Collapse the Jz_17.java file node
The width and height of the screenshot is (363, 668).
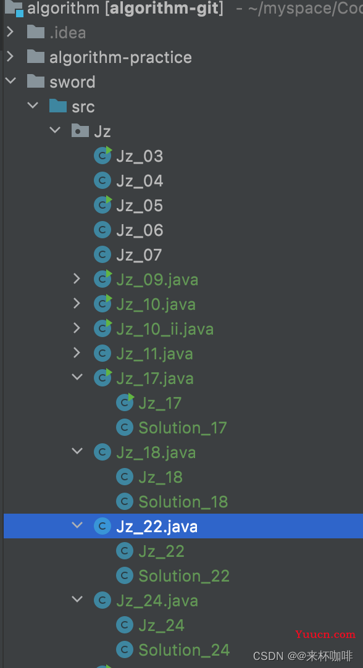coord(77,377)
